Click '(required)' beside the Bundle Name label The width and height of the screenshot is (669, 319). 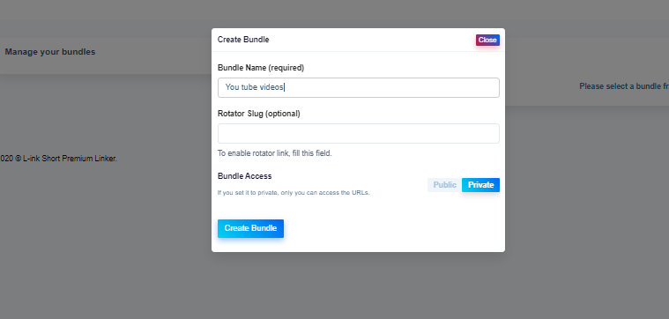tap(286, 67)
